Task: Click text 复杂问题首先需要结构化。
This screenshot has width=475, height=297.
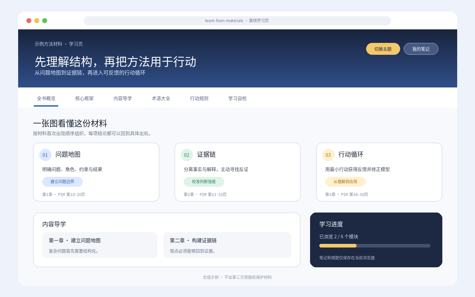Action: point(74,251)
